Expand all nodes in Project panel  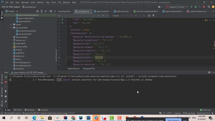pos(42,11)
